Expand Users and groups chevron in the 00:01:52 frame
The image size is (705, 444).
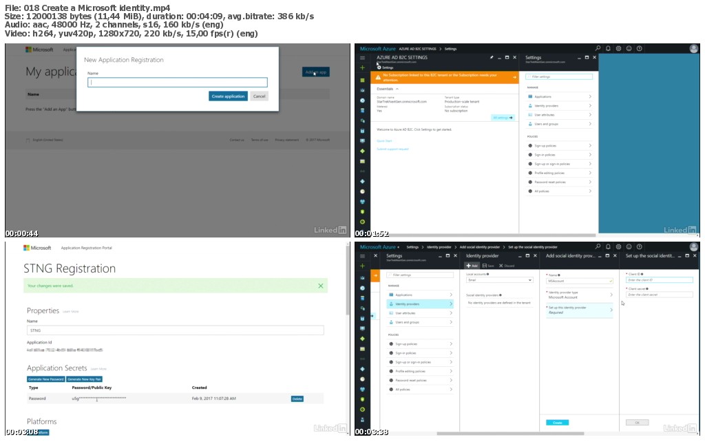(x=590, y=124)
